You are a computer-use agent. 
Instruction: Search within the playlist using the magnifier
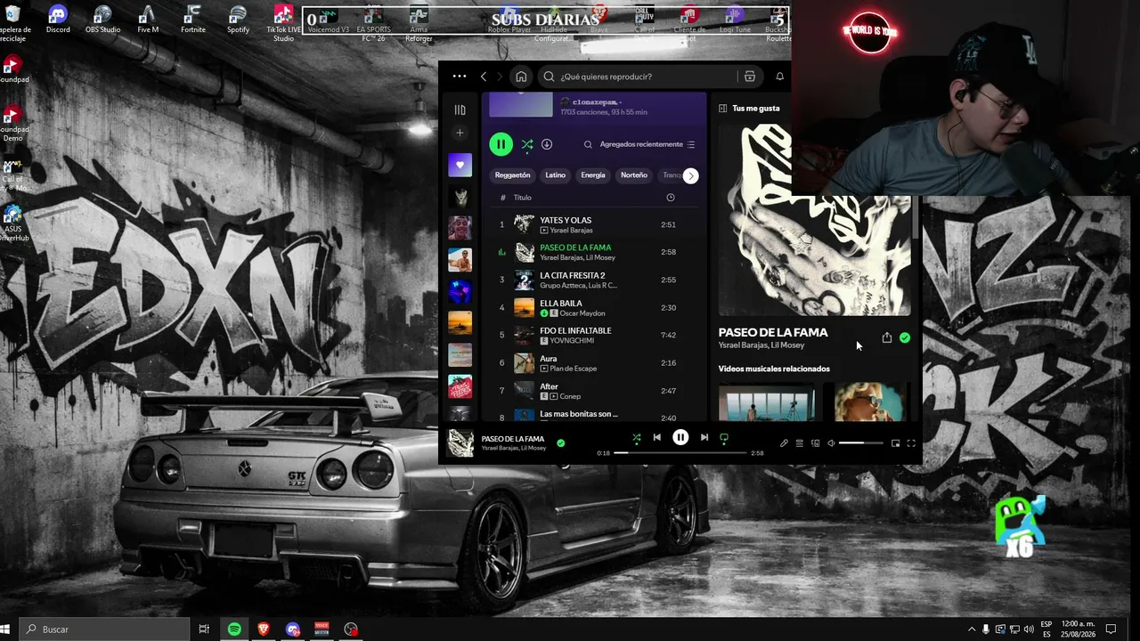[588, 144]
